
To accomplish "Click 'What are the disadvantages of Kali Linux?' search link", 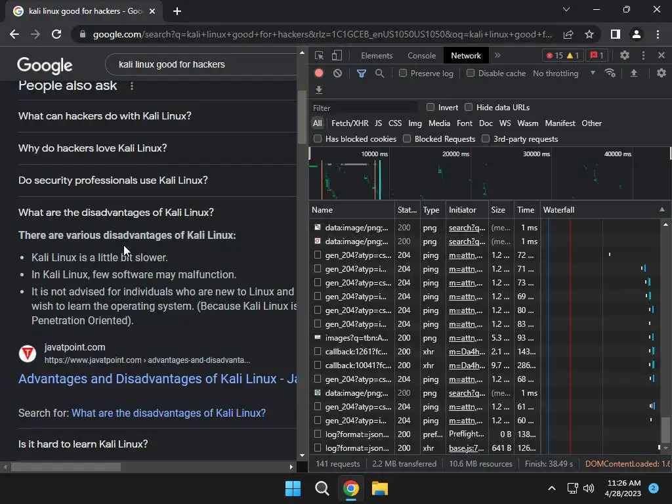I will 169,413.
